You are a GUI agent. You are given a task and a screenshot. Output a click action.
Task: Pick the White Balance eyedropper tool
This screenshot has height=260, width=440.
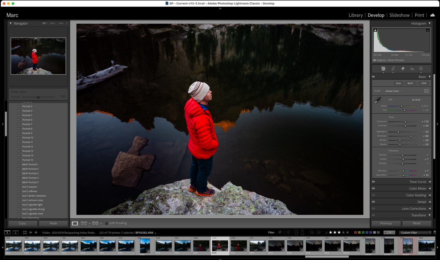pos(378,100)
